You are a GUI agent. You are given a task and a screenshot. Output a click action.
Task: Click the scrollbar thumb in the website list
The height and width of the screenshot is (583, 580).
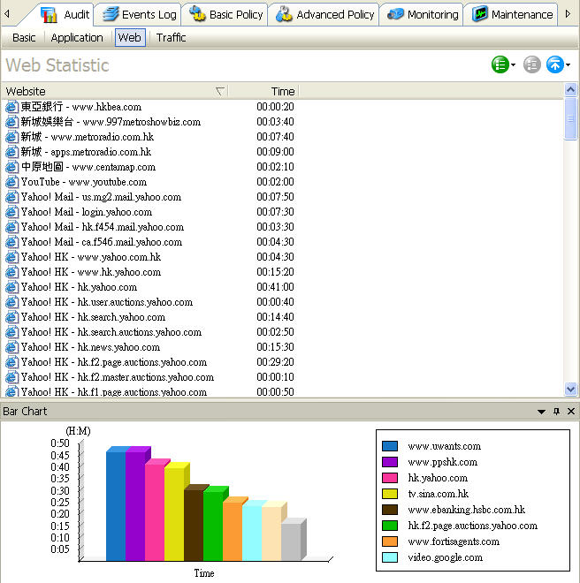[x=570, y=118]
